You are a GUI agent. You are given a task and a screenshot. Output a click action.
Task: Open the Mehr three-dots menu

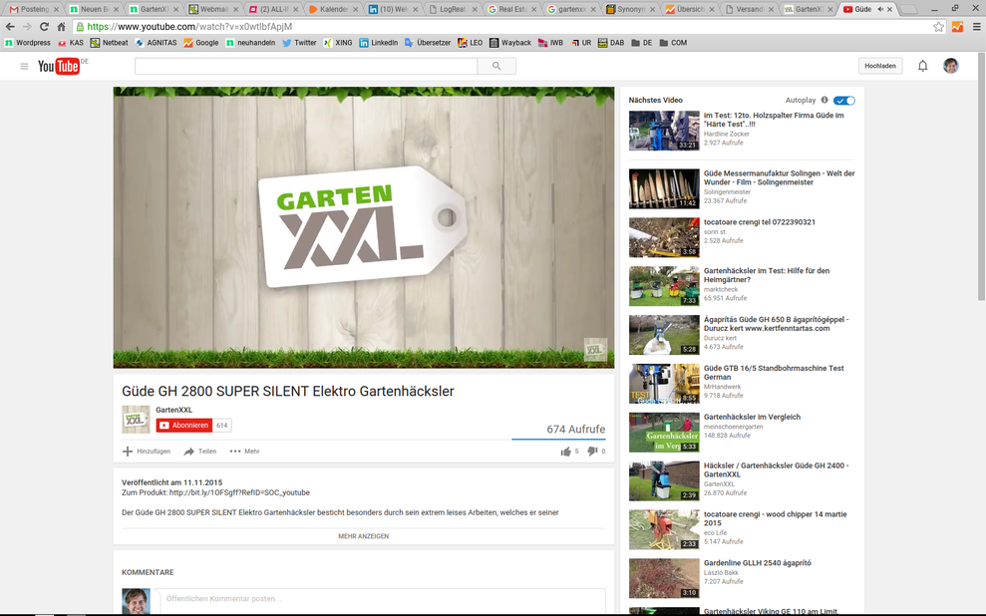pyautogui.click(x=235, y=452)
